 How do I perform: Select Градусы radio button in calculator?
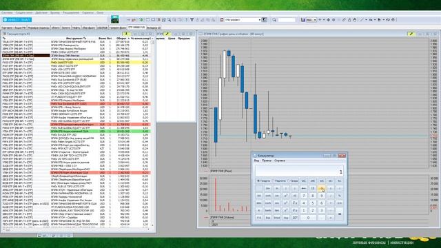[263, 180]
